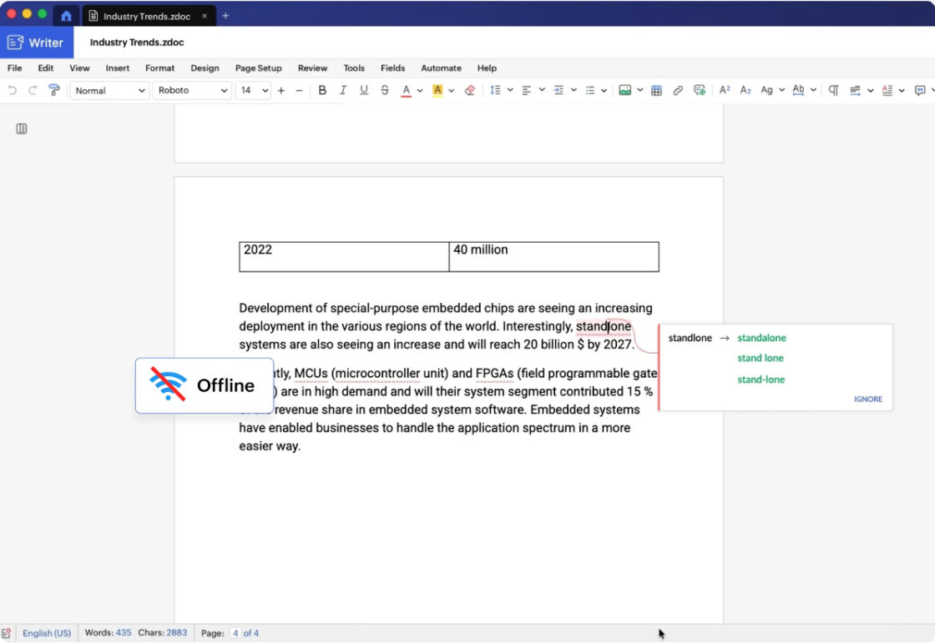Click IGNORE in the spelling popup
The image size is (935, 644).
click(x=867, y=399)
